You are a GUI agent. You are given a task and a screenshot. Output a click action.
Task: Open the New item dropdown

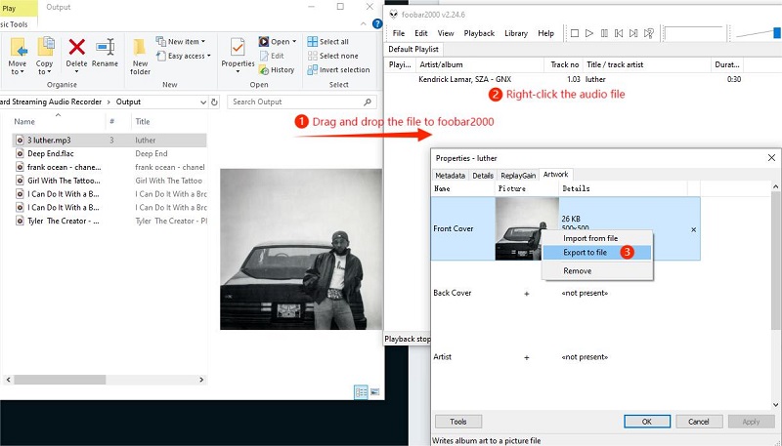(x=180, y=41)
